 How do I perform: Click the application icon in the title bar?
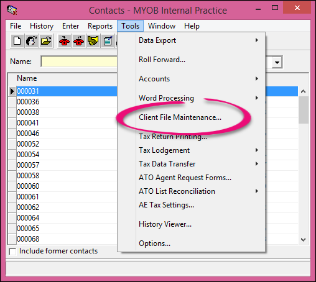(x=12, y=10)
